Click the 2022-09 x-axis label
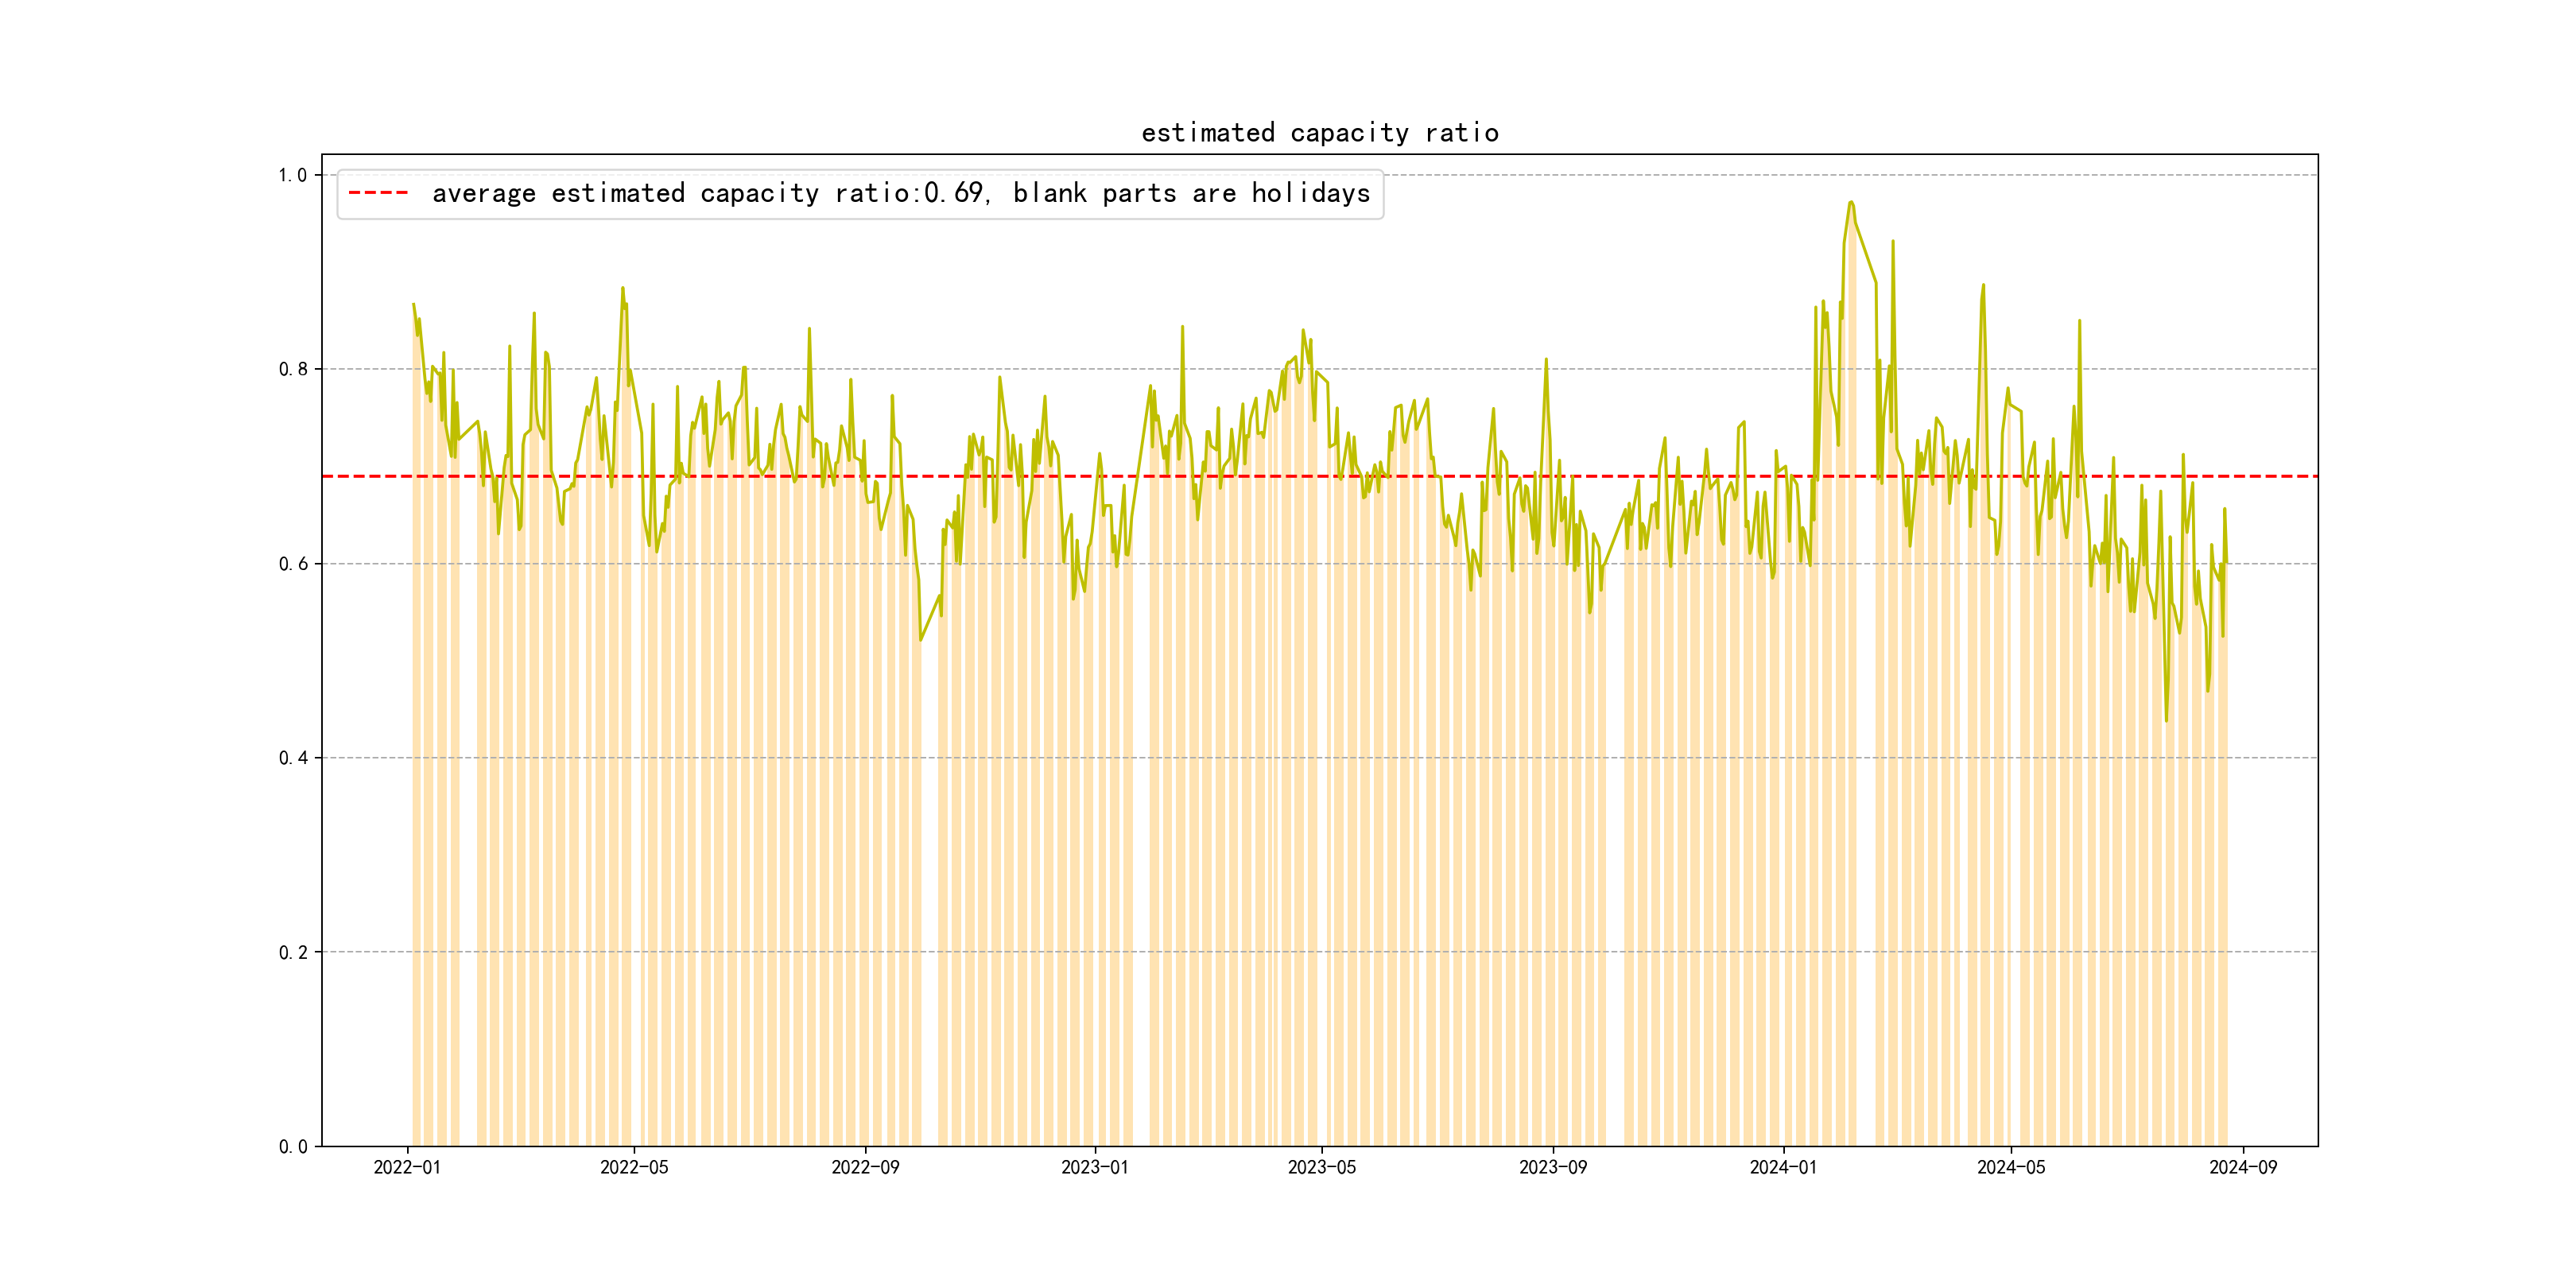The height and width of the screenshot is (1288, 2576). tap(865, 1167)
